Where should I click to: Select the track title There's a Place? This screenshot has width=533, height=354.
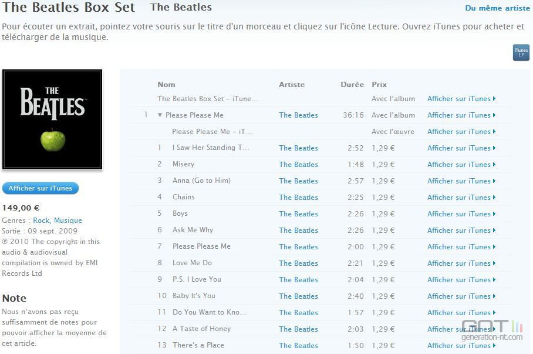point(198,345)
